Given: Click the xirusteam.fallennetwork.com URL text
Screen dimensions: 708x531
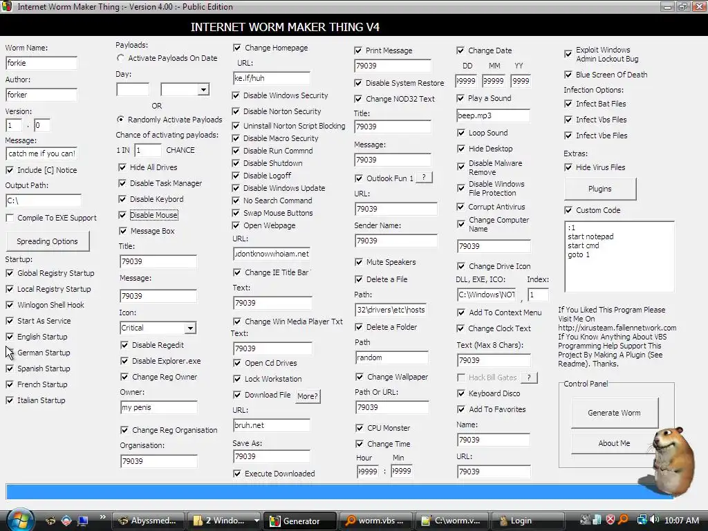Looking at the screenshot, I should point(617,328).
